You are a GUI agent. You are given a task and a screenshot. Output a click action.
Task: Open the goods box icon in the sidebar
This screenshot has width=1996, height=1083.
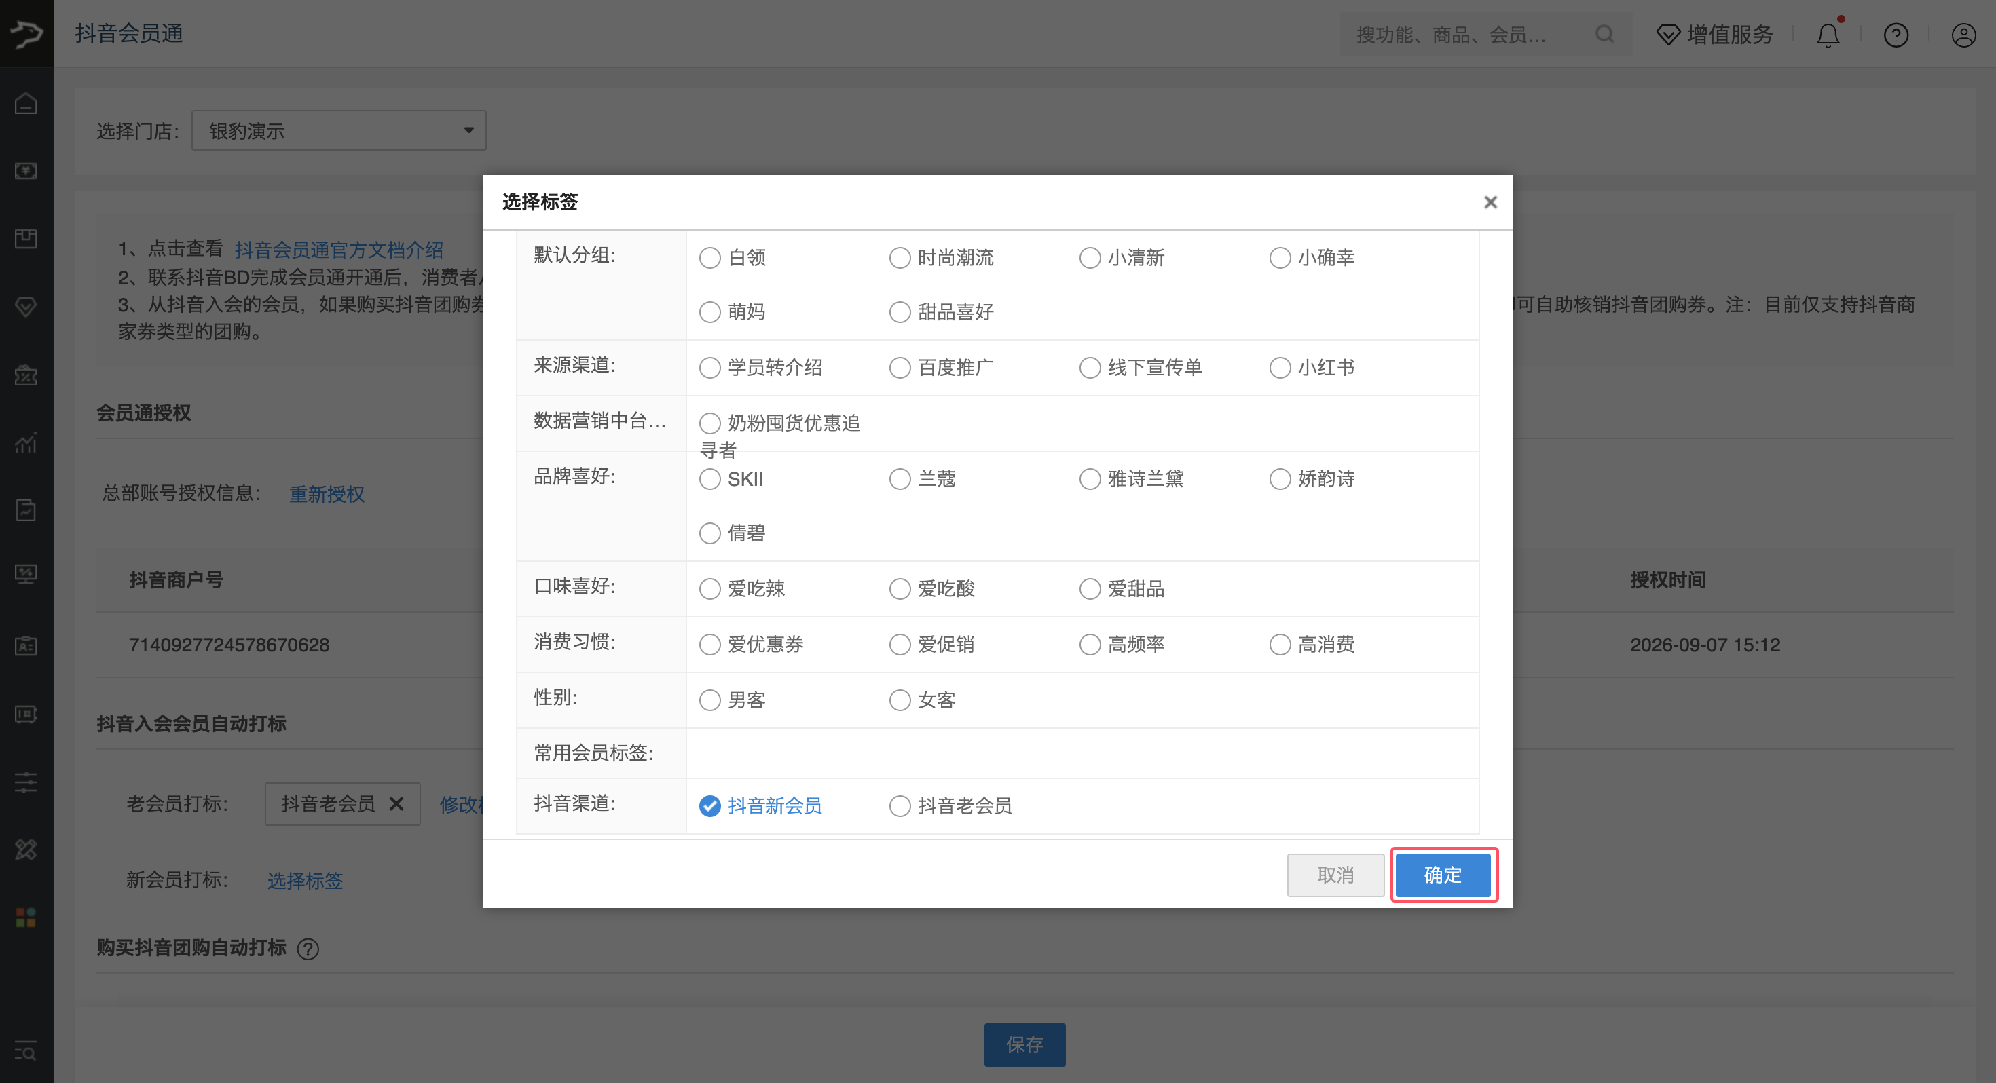click(26, 239)
